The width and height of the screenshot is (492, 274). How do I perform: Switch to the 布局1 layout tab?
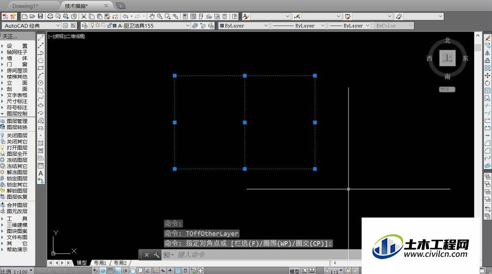100,263
